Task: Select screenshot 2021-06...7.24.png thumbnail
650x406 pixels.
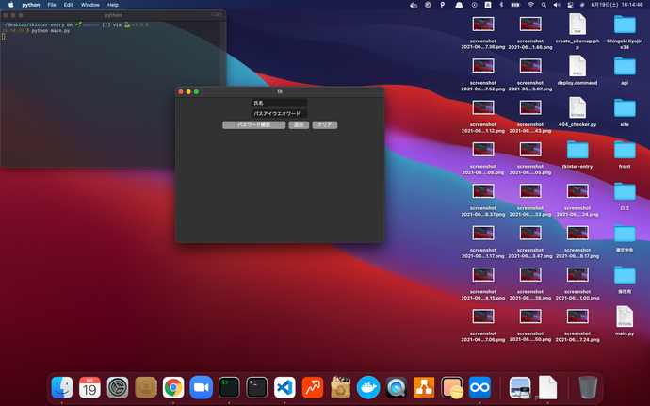Action: (x=577, y=317)
